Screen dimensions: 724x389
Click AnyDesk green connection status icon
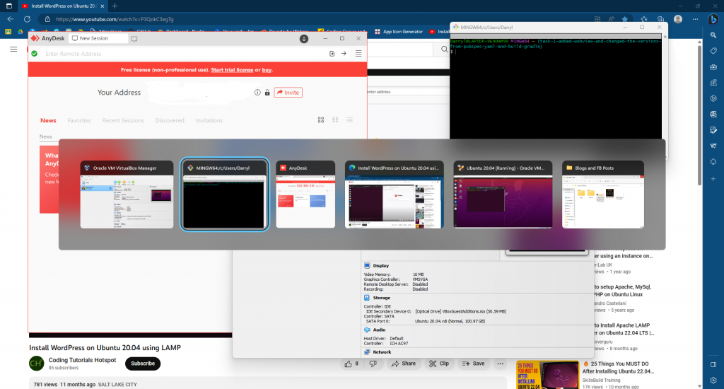click(x=34, y=54)
